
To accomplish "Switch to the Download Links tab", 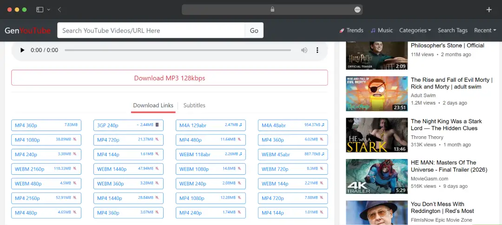I will [x=153, y=106].
